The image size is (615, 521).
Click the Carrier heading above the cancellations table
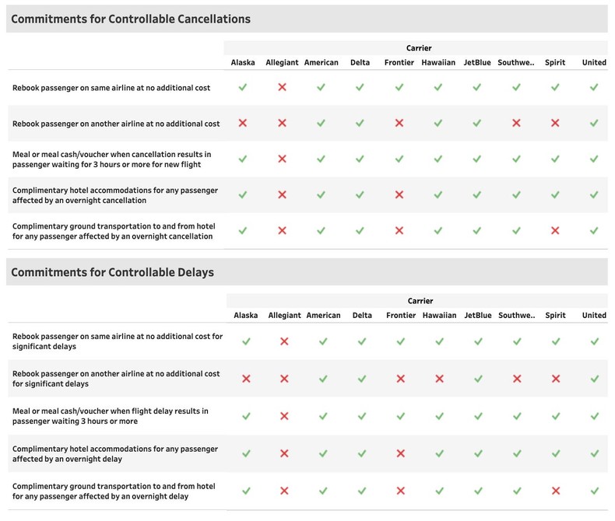(419, 48)
